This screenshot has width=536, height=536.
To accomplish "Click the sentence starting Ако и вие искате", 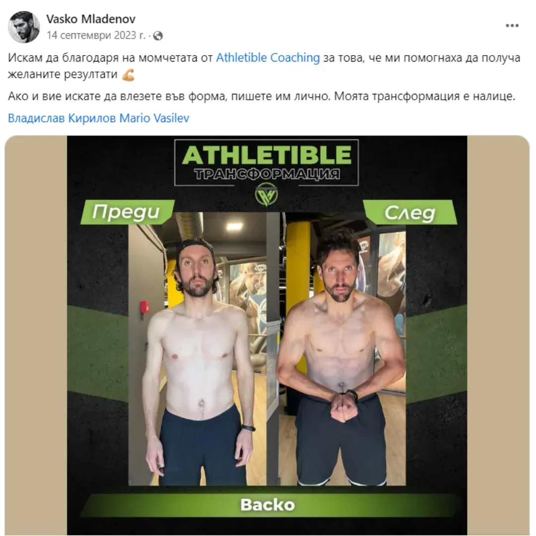I will point(261,96).
